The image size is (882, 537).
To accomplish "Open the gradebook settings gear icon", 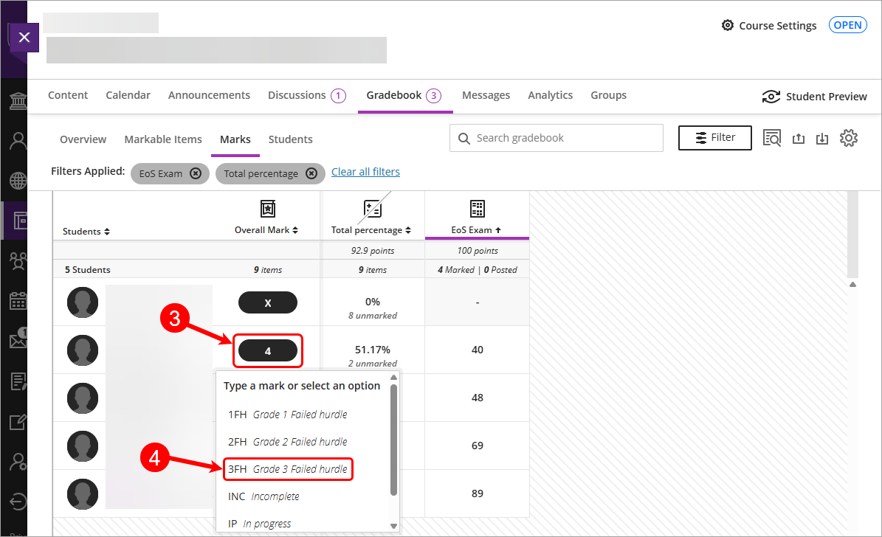I will click(849, 138).
